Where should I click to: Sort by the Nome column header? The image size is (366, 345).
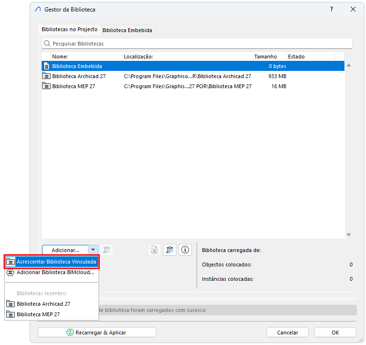(87, 57)
